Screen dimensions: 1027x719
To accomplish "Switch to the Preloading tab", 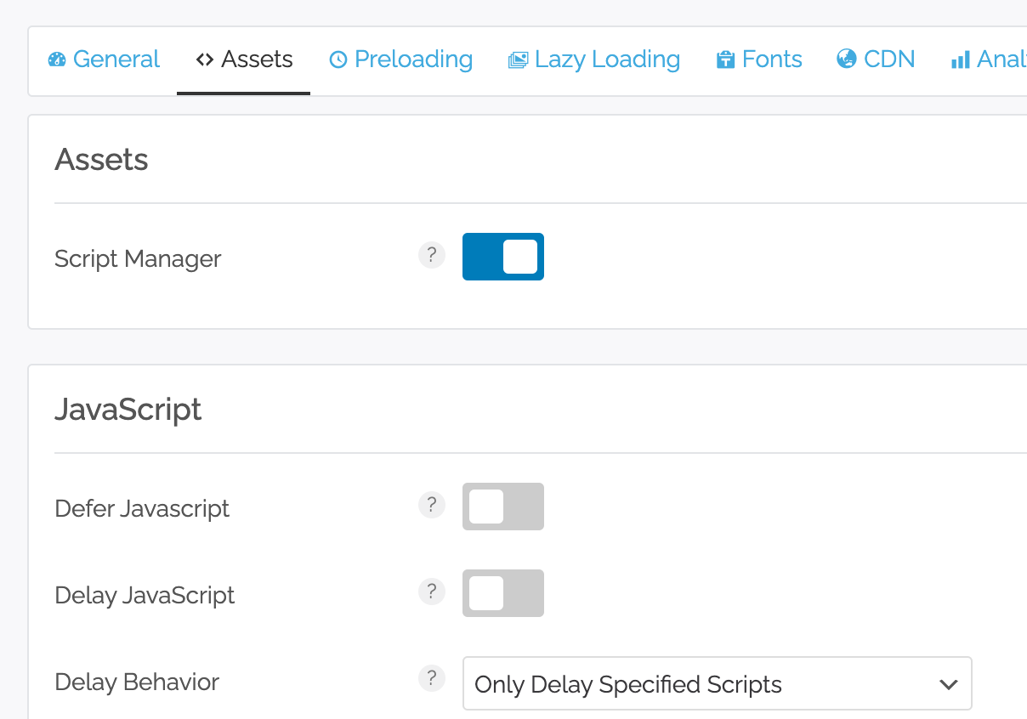I will pos(400,59).
